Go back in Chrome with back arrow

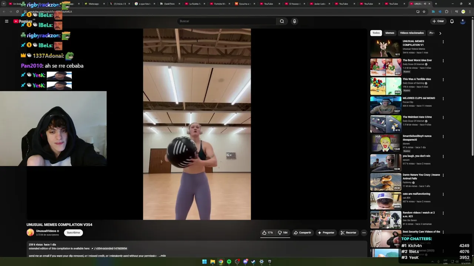tap(4, 11)
